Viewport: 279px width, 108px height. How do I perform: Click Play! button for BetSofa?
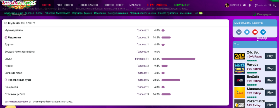pyautogui.click(x=270, y=80)
